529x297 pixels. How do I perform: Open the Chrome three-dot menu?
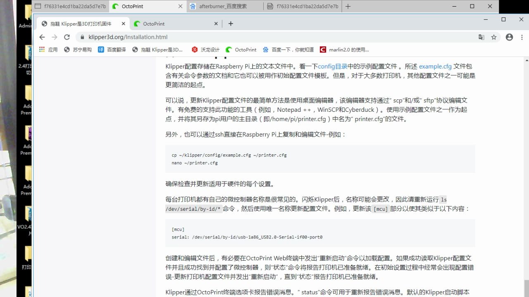pos(522,37)
